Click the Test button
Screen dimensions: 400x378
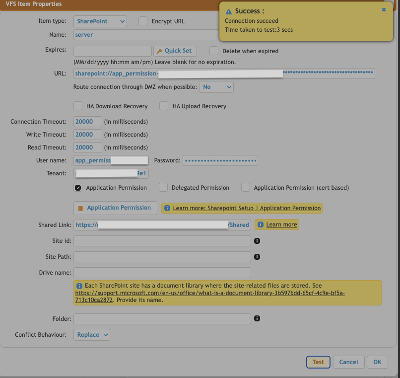click(x=318, y=362)
